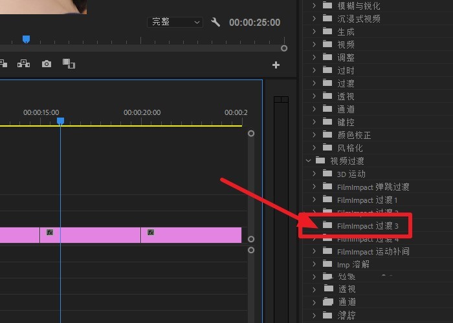This screenshot has height=323, width=453.
Task: Select the Imp 溶解 folder
Action: point(353,264)
